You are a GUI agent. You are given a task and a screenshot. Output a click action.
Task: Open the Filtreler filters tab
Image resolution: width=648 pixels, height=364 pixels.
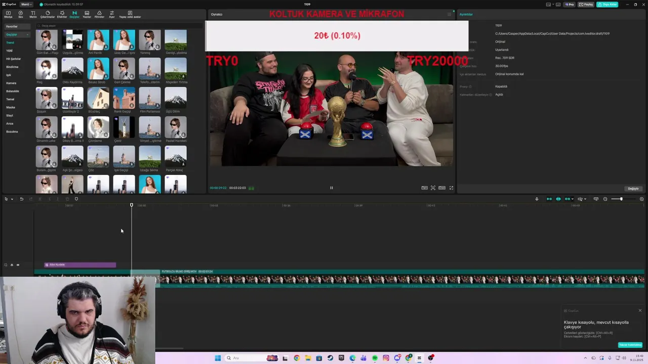coord(99,14)
